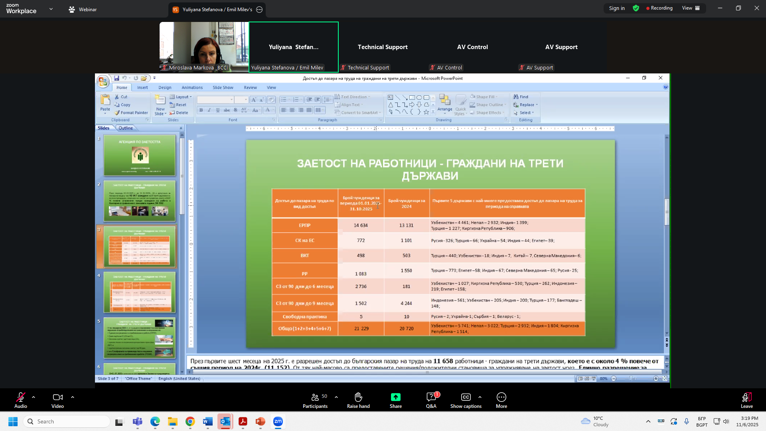Click the green Share screen icon

(x=395, y=397)
